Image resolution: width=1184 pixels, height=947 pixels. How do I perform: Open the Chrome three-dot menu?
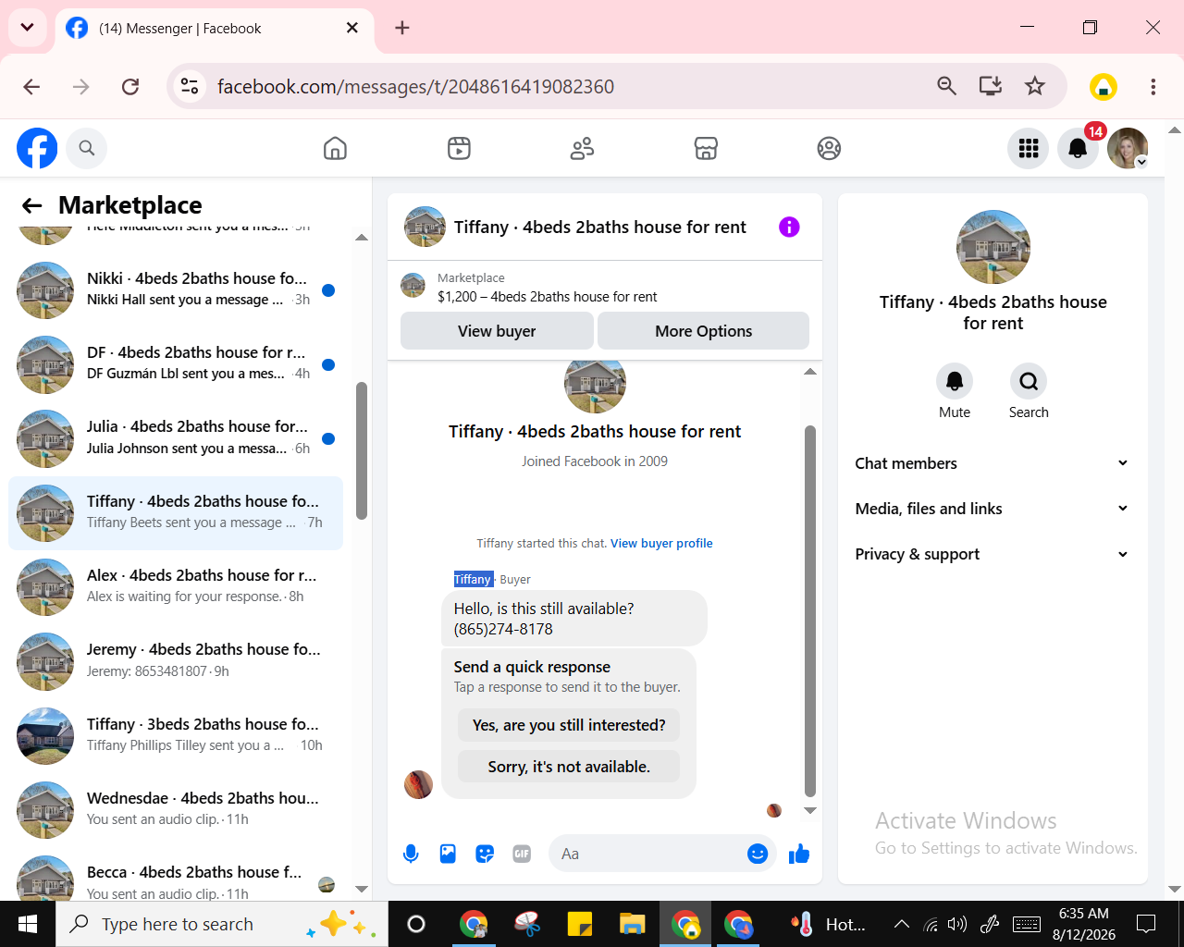[1153, 86]
